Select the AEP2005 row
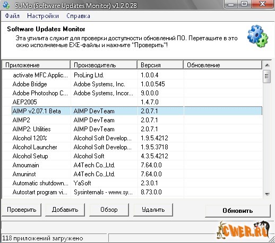The image size is (275, 243). coord(132,102)
